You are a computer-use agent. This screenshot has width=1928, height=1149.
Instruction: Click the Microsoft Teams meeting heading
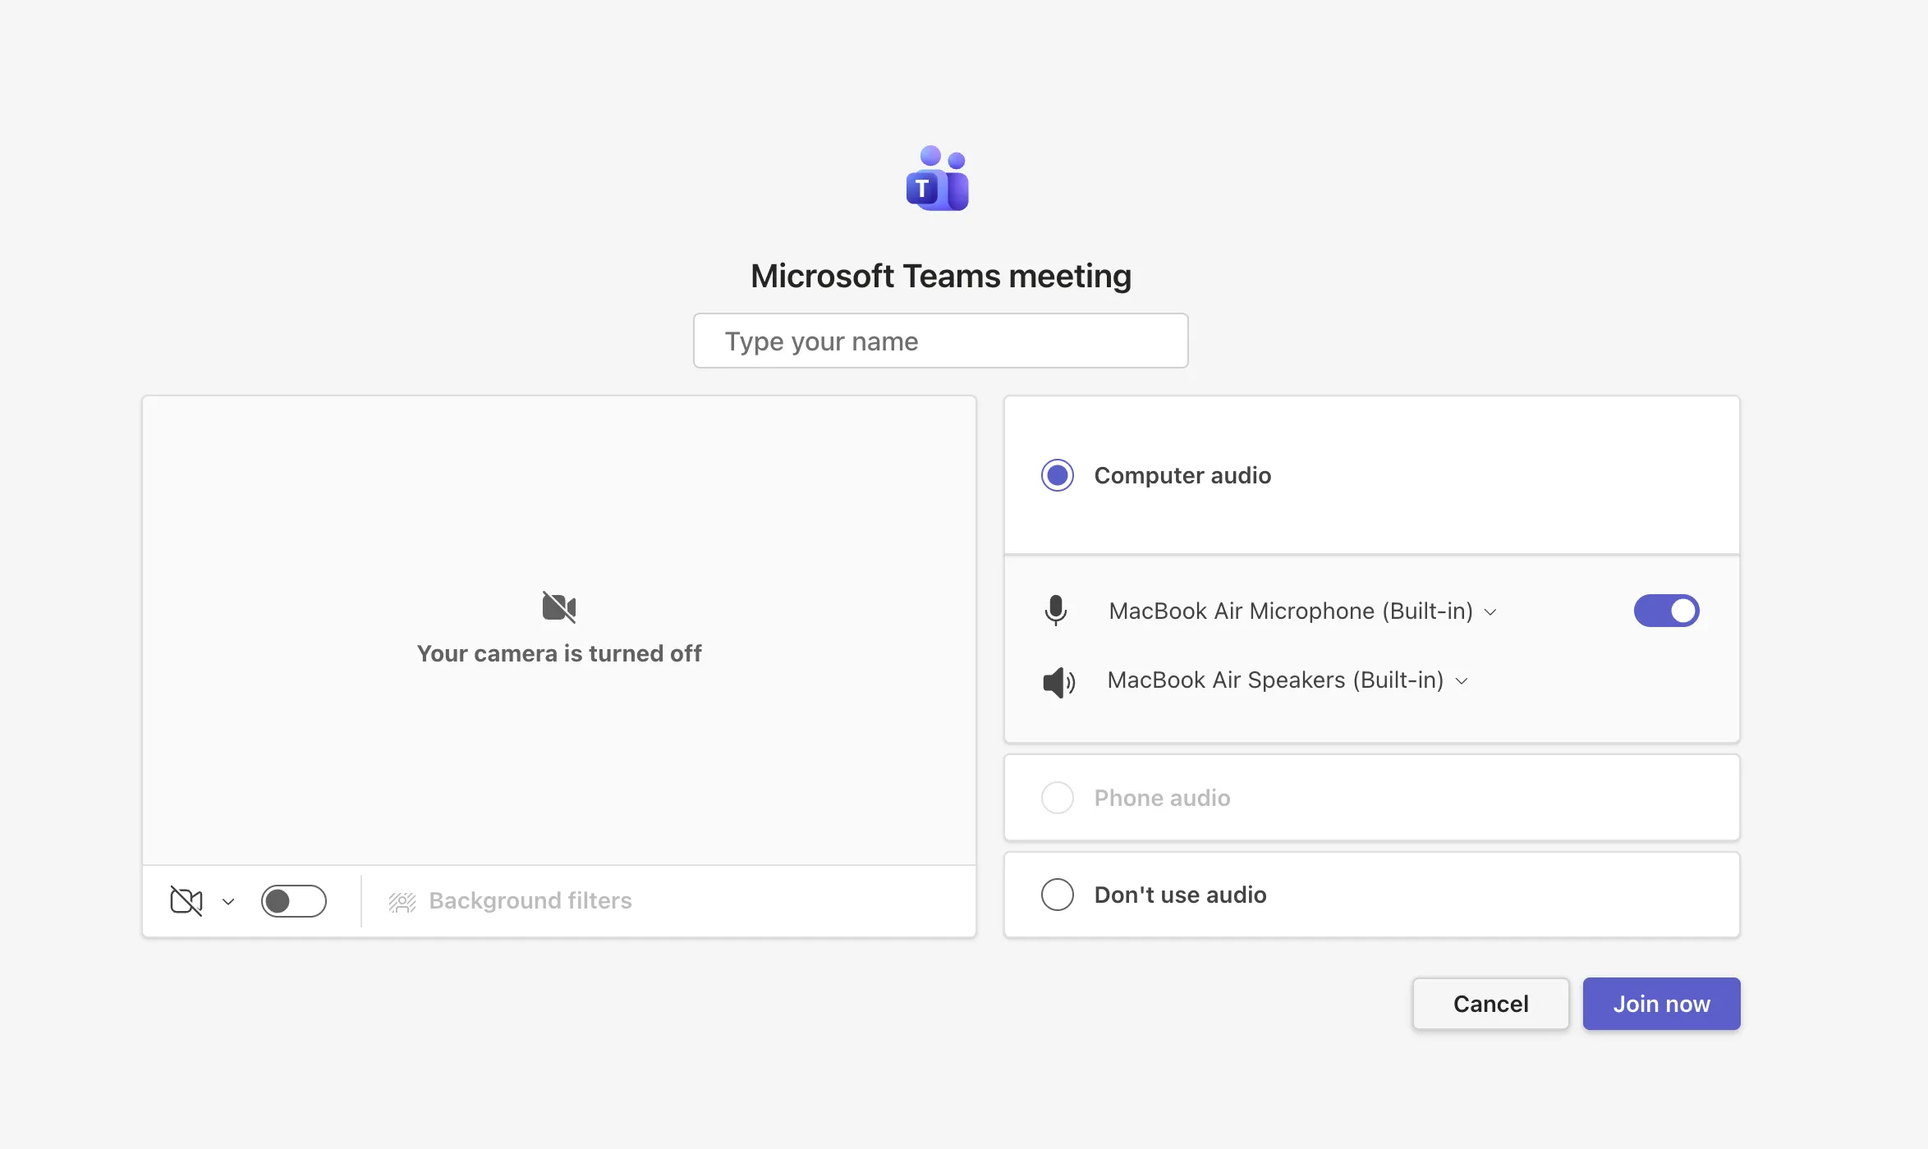pos(940,277)
